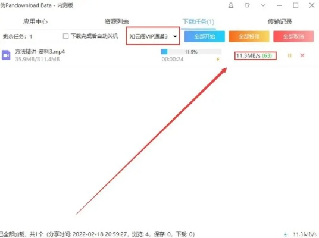Close the Pandownload window
Screen dimensions: 319x238
[312, 5]
